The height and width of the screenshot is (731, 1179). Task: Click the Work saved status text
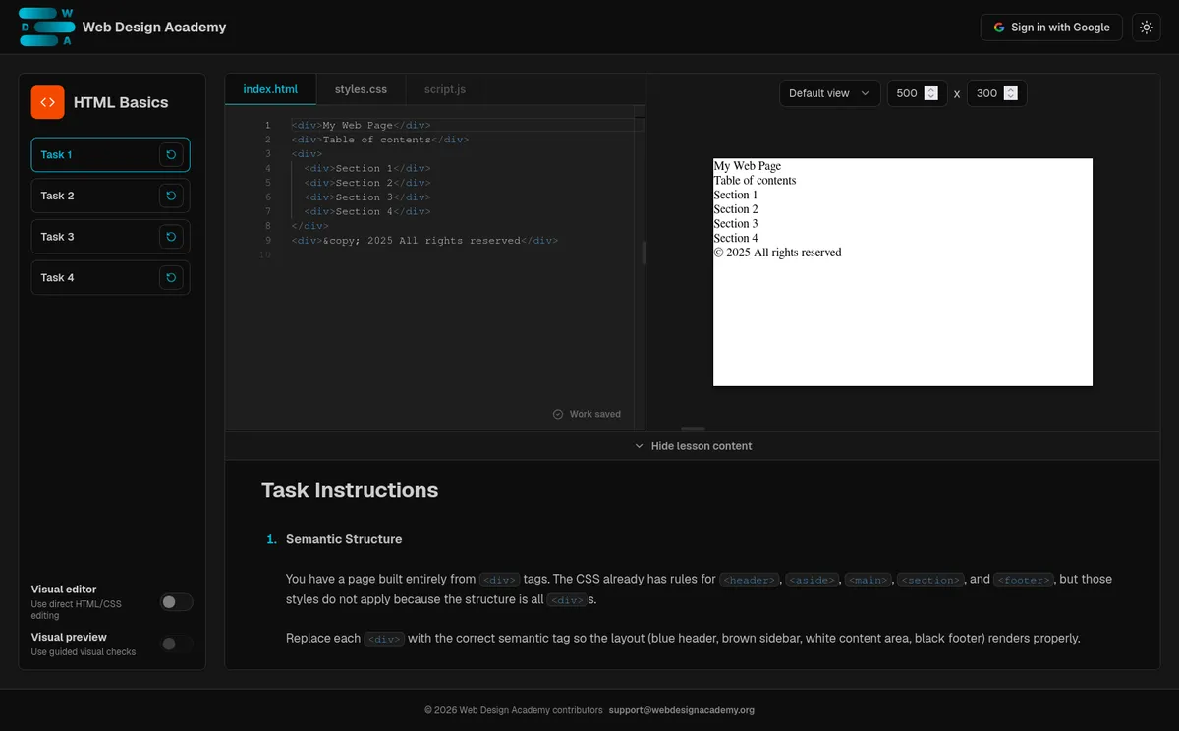click(x=595, y=414)
